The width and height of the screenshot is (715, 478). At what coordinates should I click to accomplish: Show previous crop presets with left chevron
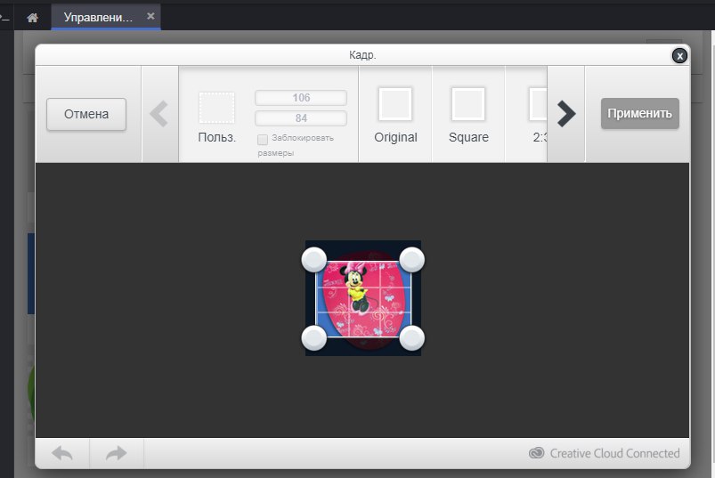pos(159,114)
